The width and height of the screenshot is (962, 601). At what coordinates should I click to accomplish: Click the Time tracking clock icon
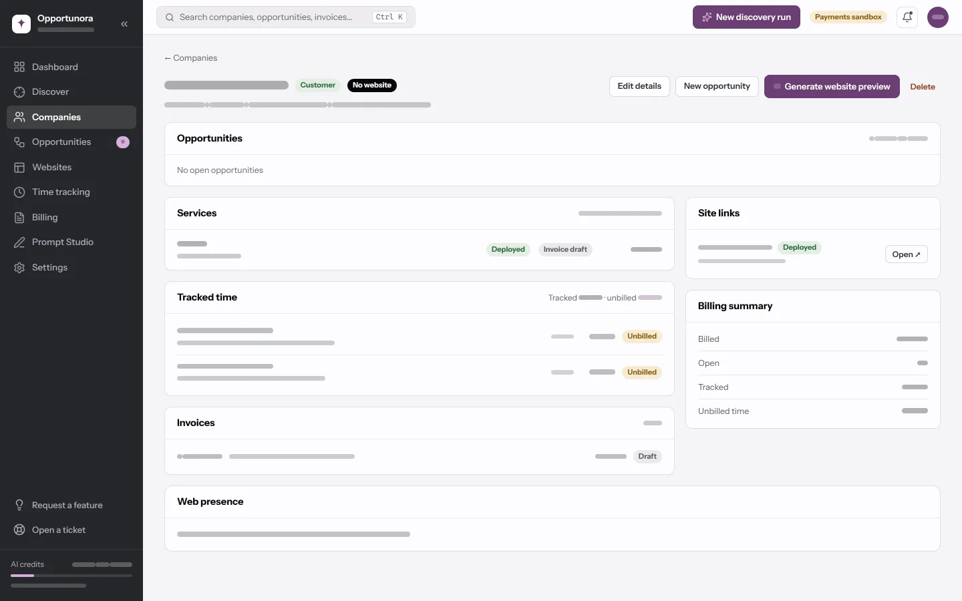pos(19,192)
